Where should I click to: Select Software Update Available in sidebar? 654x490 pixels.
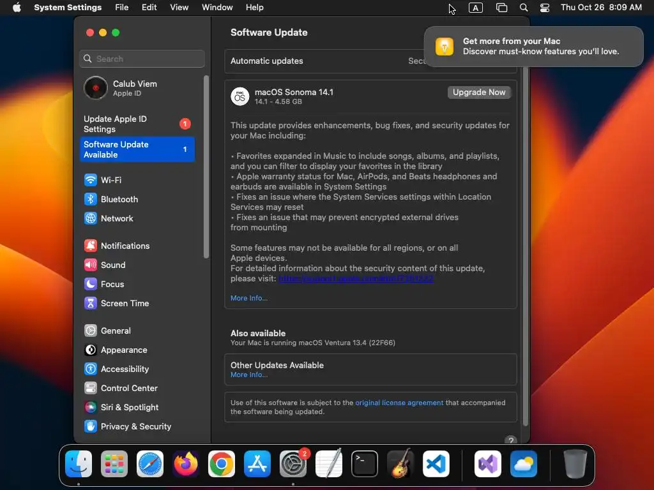pos(137,149)
